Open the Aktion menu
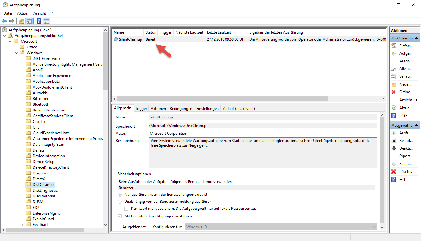421x241 pixels. pyautogui.click(x=23, y=13)
